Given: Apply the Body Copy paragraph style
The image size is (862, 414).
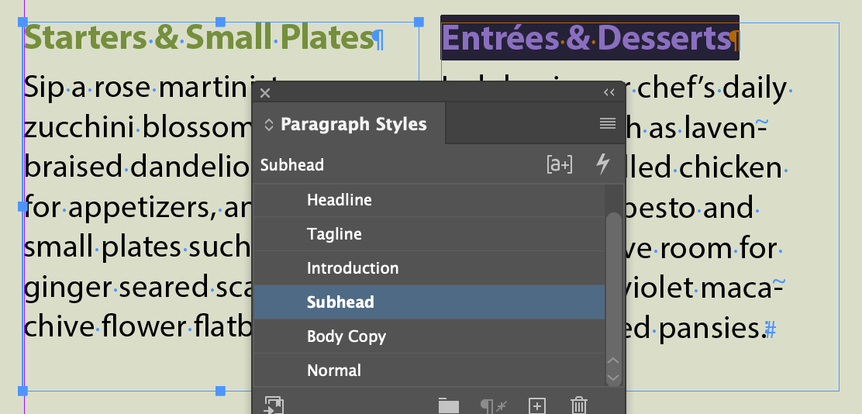Looking at the screenshot, I should [x=429, y=336].
